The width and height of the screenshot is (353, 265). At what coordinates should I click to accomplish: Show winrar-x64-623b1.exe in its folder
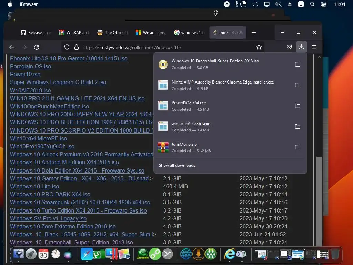[297, 126]
